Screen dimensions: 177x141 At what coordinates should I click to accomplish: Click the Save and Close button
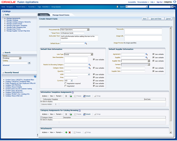coord(156,19)
